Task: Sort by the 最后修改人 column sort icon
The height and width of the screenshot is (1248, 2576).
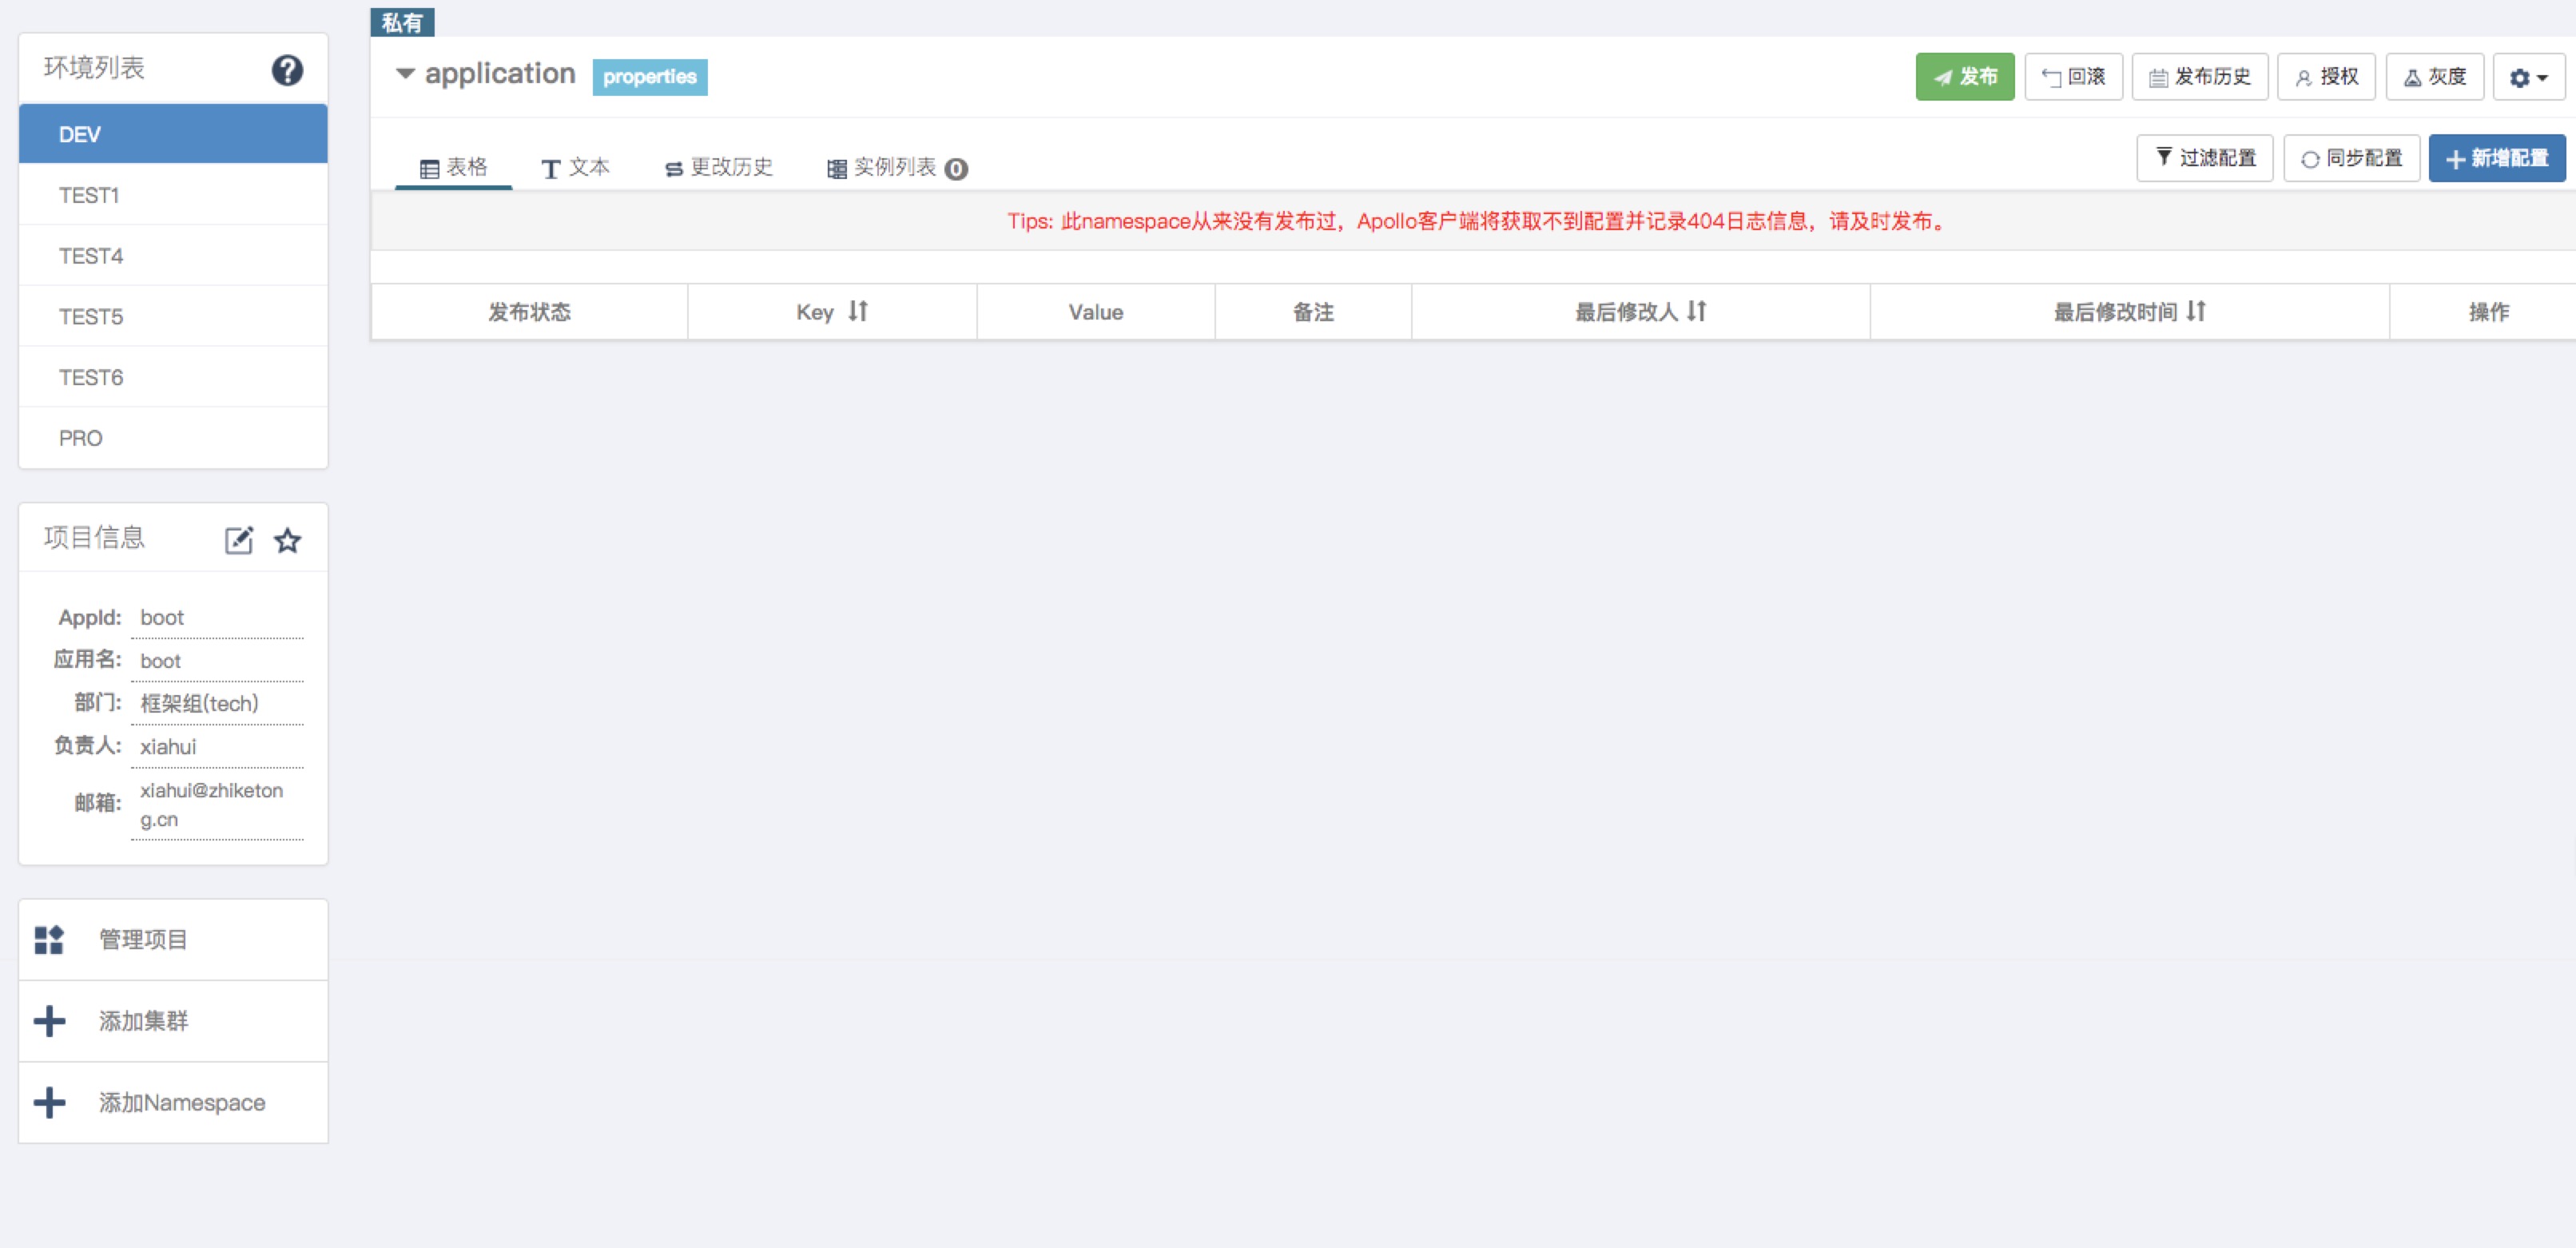Action: [x=1696, y=311]
